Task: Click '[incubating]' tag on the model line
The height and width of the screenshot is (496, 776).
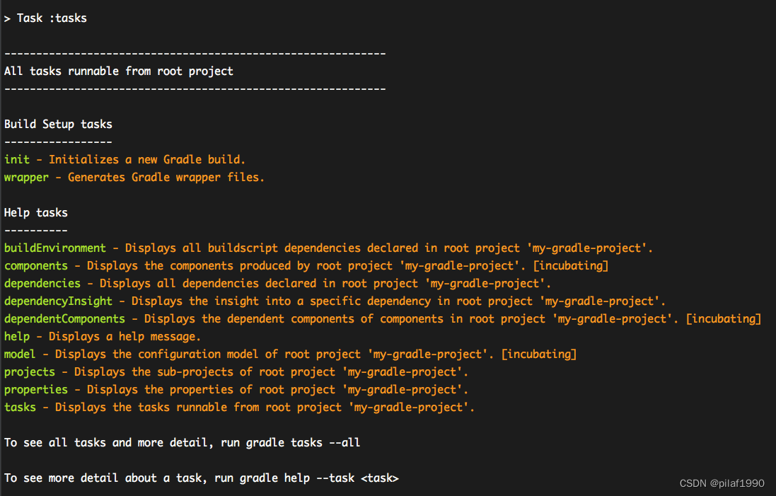Action: 539,354
